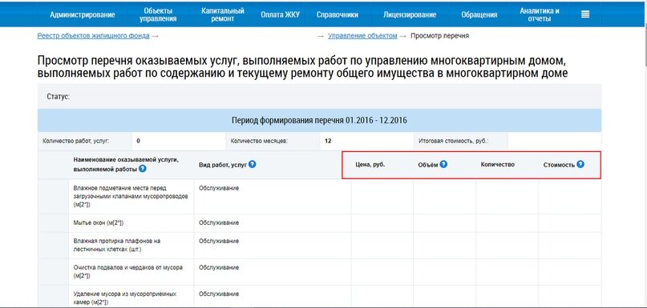Follow 'Управление объектом' breadcrumb link

[x=362, y=36]
